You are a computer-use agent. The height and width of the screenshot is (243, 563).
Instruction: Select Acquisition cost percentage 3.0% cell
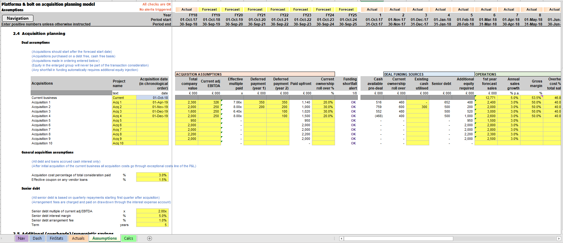[152, 175]
